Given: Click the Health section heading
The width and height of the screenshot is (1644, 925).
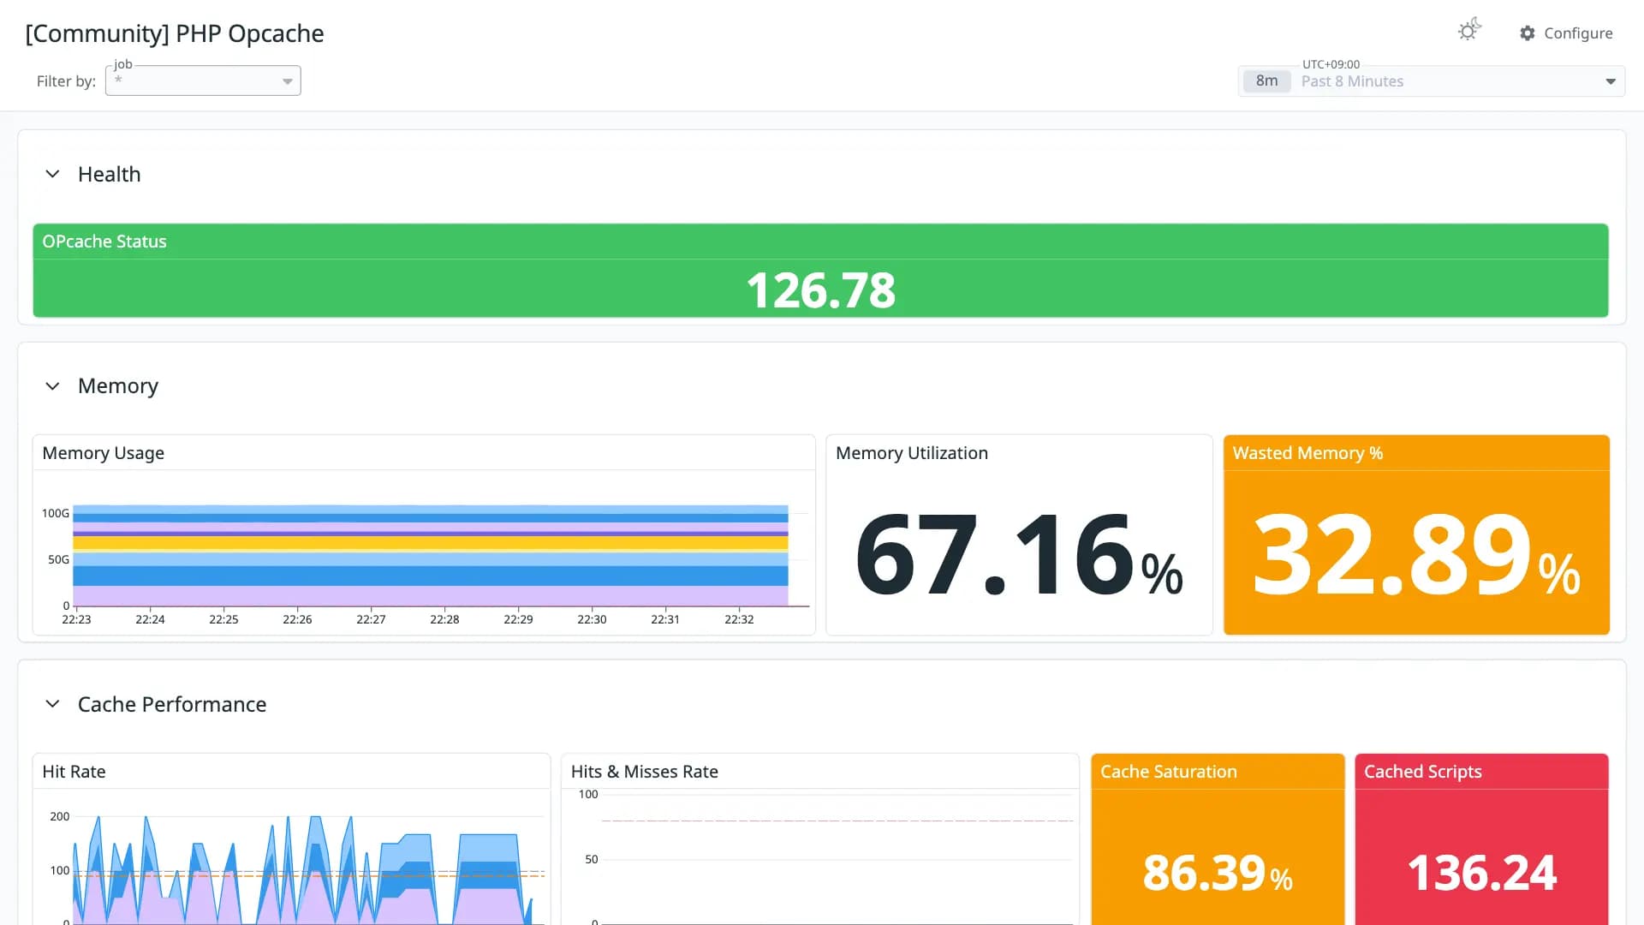Looking at the screenshot, I should tap(109, 174).
